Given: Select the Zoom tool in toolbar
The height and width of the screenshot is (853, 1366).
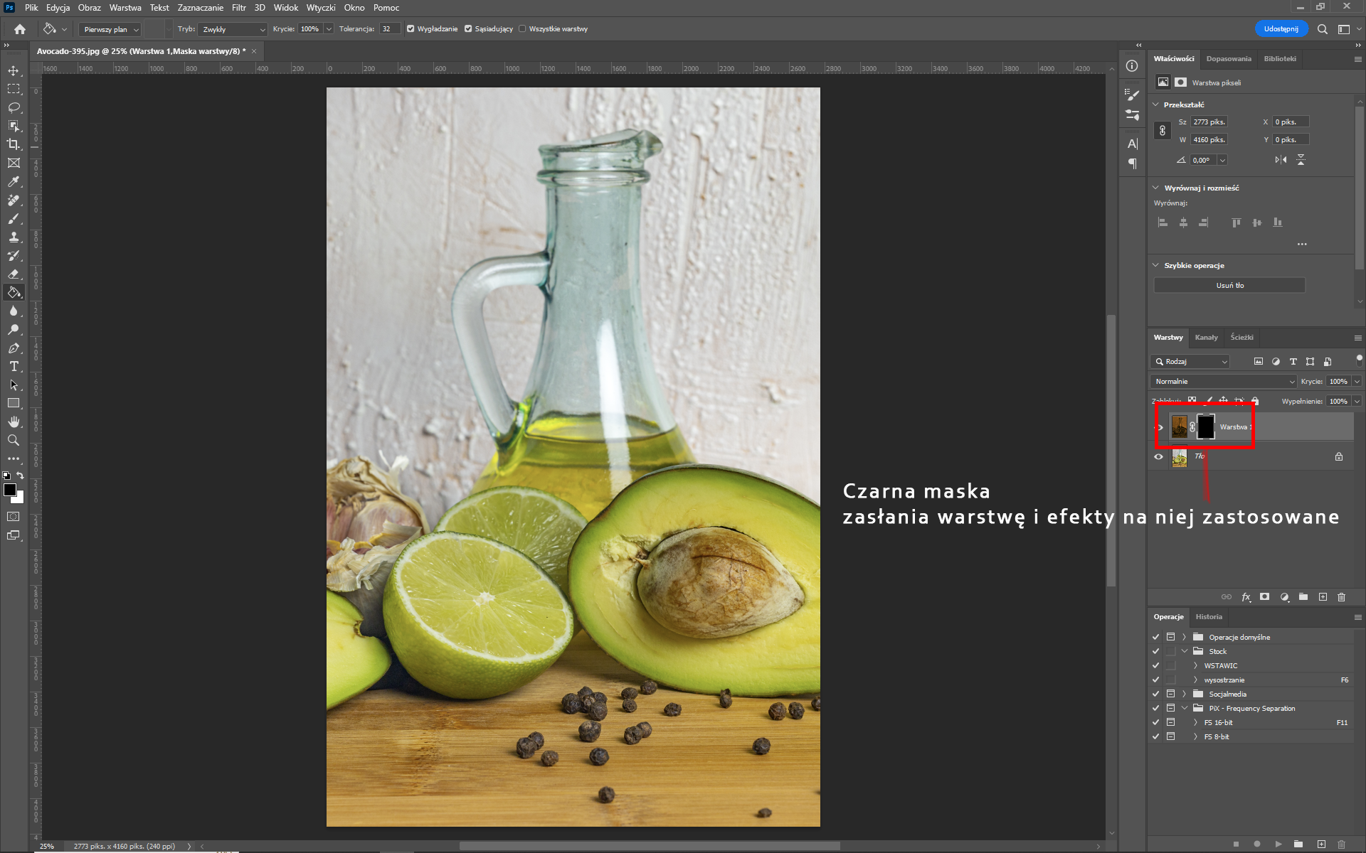Looking at the screenshot, I should pos(14,440).
